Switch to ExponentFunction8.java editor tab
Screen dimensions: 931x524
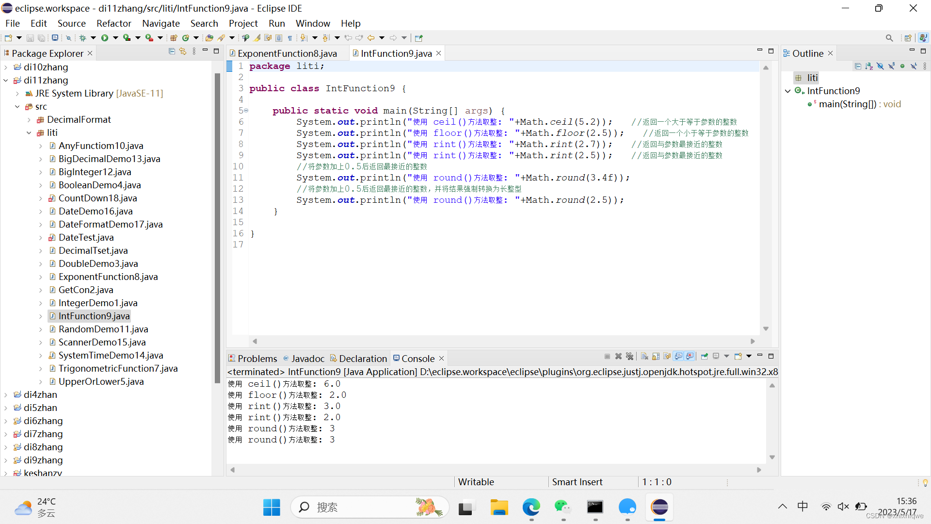coord(287,53)
